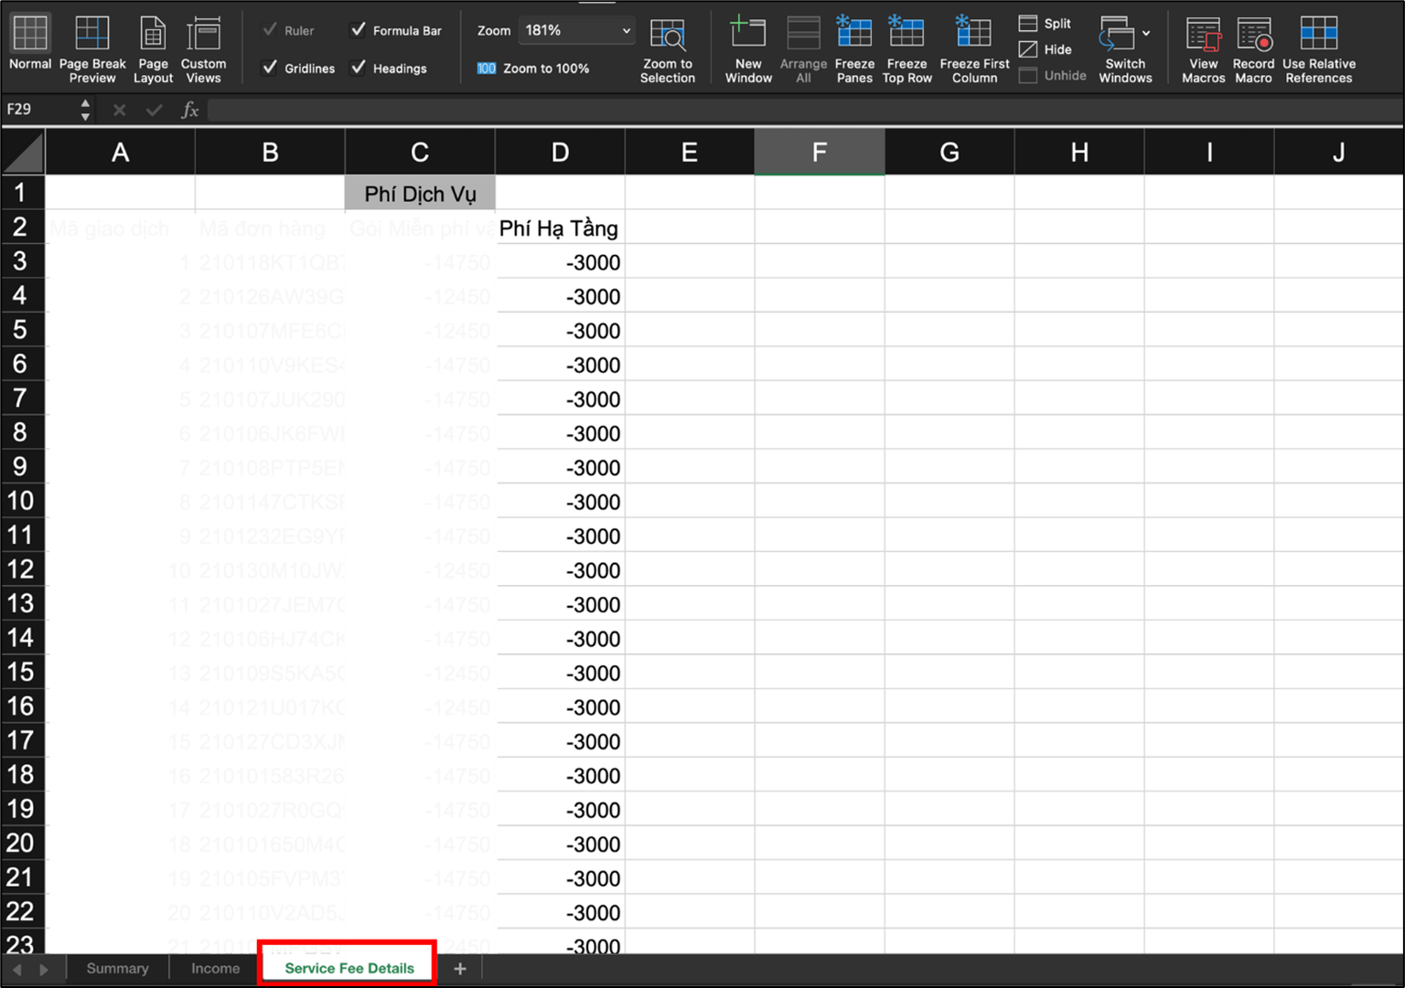Select the Phí Dịch Vụ header cell

[x=420, y=194]
